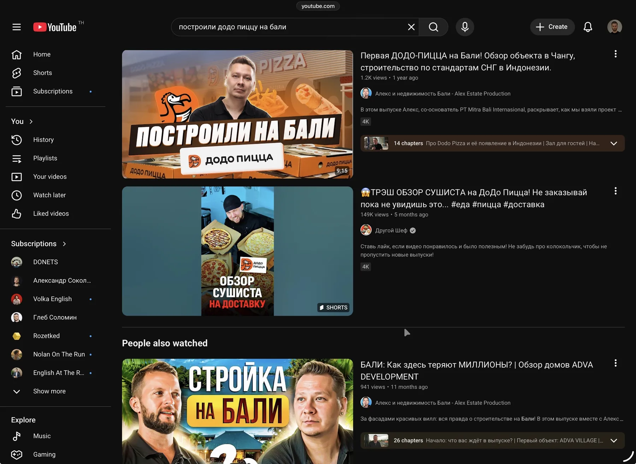The width and height of the screenshot is (636, 464).
Task: Open Alex Estate Production channel on first result
Action: coord(443,94)
